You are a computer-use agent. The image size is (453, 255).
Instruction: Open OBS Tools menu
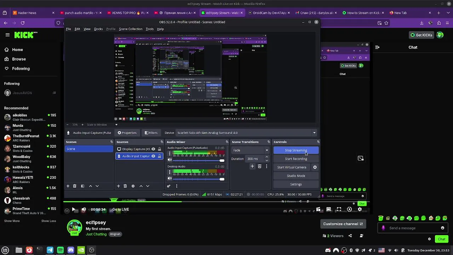point(150,29)
